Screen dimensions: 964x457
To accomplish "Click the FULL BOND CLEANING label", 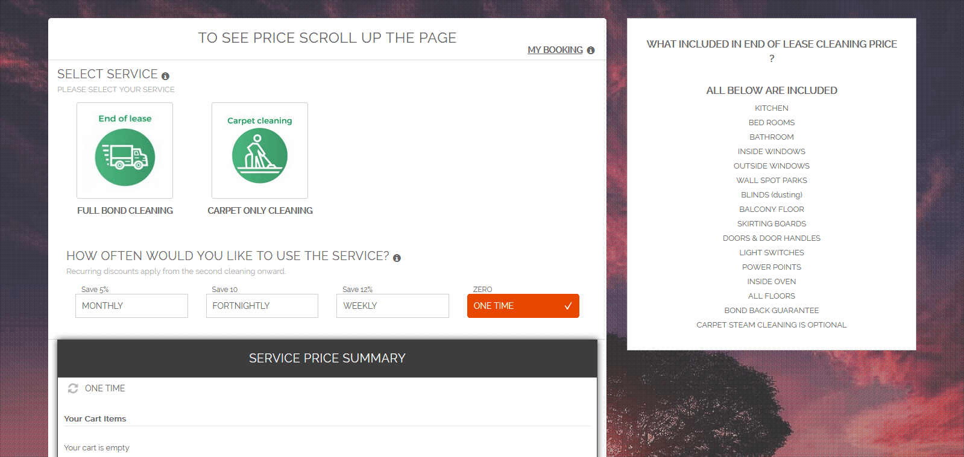I will tap(125, 211).
